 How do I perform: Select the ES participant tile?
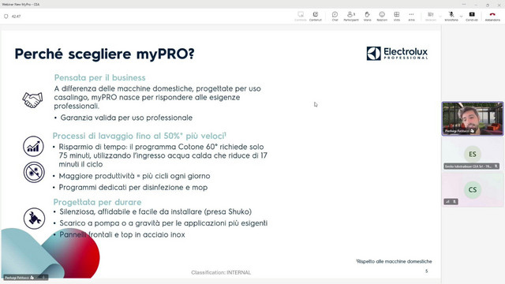[473, 154]
